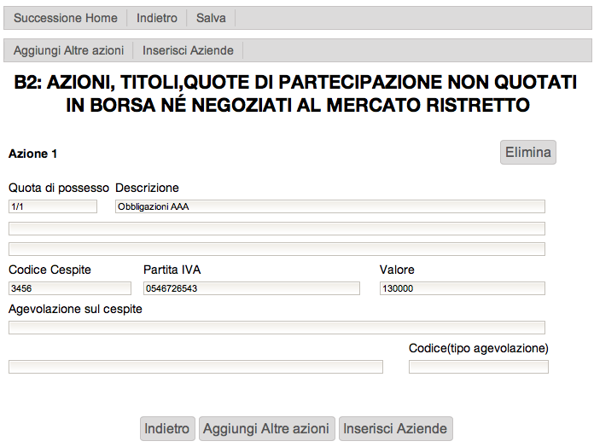Focus the Quota di possesso field containing 1/1

click(x=53, y=206)
